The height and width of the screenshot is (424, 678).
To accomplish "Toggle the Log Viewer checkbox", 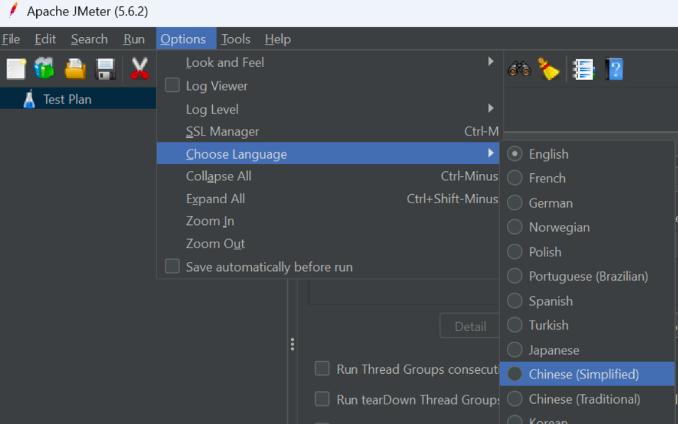I will (x=172, y=86).
